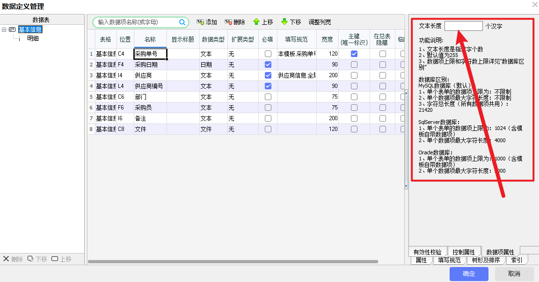Image resolution: width=539 pixels, height=282 pixels.
Task: Check 在总表隐藏 for 备注 row
Action: pyautogui.click(x=383, y=118)
